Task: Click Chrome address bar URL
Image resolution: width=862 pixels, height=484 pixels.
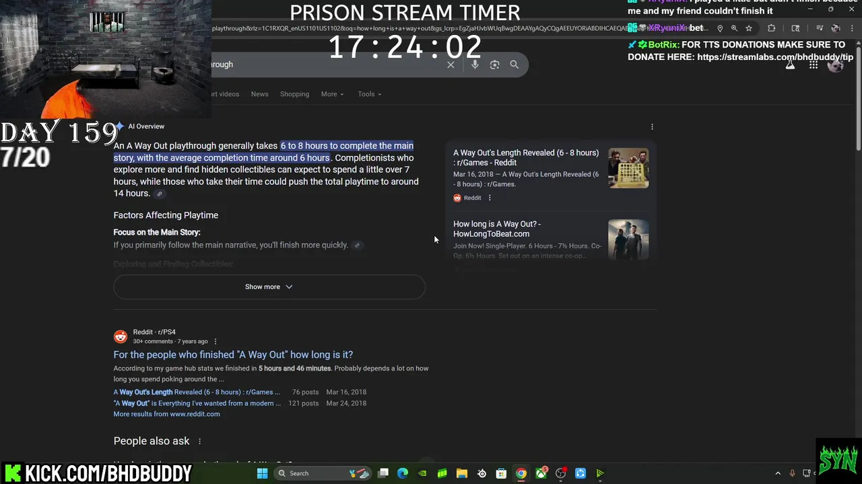Action: click(x=458, y=28)
